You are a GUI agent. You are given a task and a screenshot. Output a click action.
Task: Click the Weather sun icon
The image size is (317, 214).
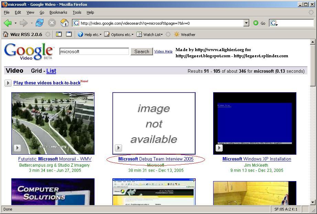[177, 35]
